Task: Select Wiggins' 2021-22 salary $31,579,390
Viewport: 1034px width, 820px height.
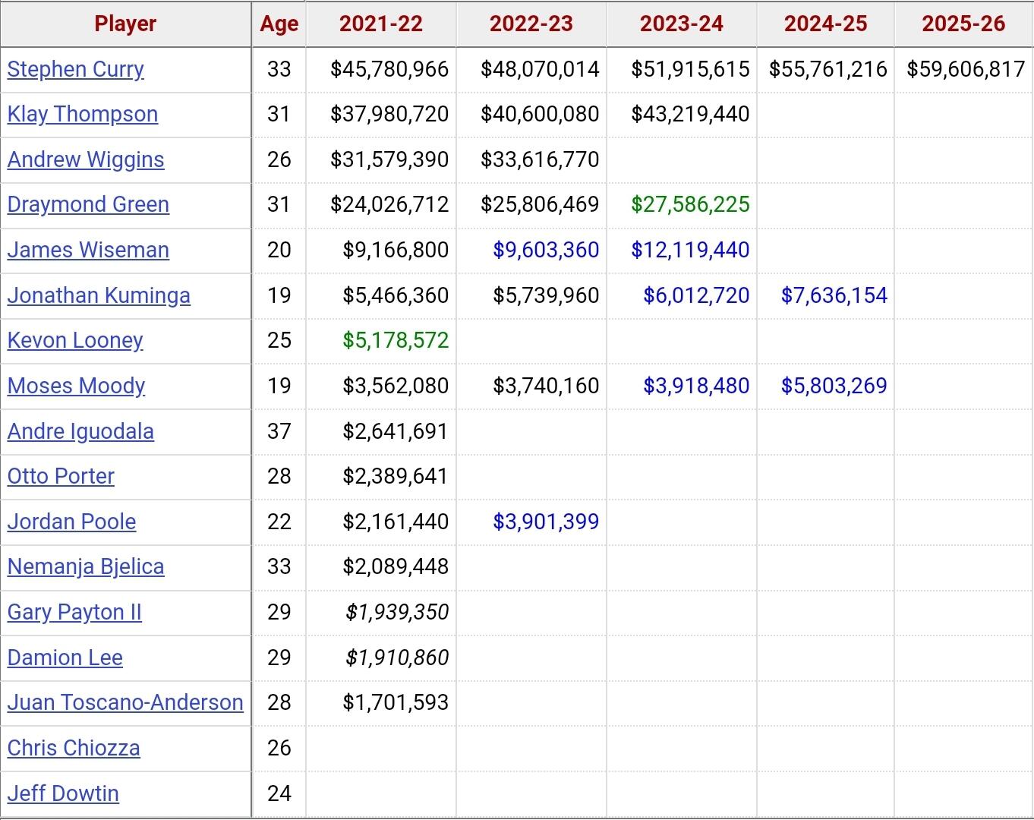Action: coord(389,159)
